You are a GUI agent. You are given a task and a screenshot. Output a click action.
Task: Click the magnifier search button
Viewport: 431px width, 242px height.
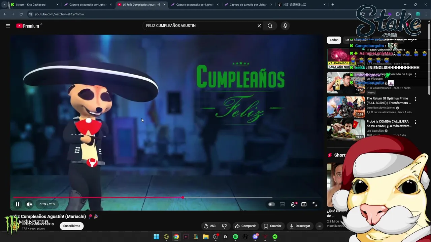(270, 26)
